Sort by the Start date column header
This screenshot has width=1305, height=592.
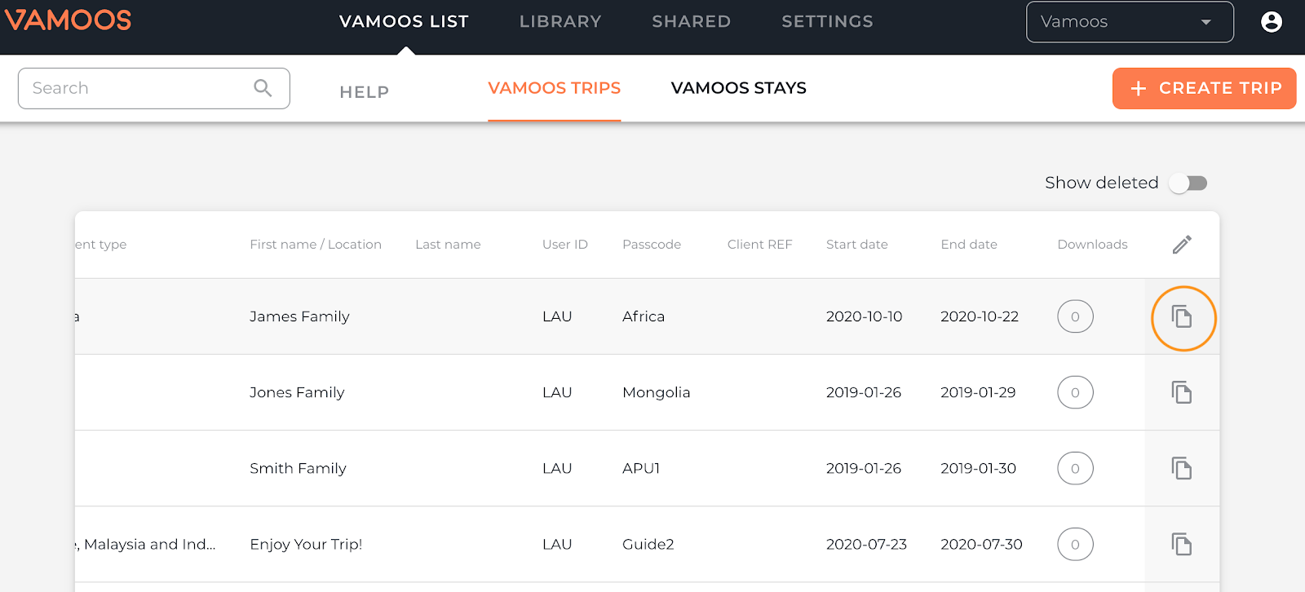tap(856, 245)
